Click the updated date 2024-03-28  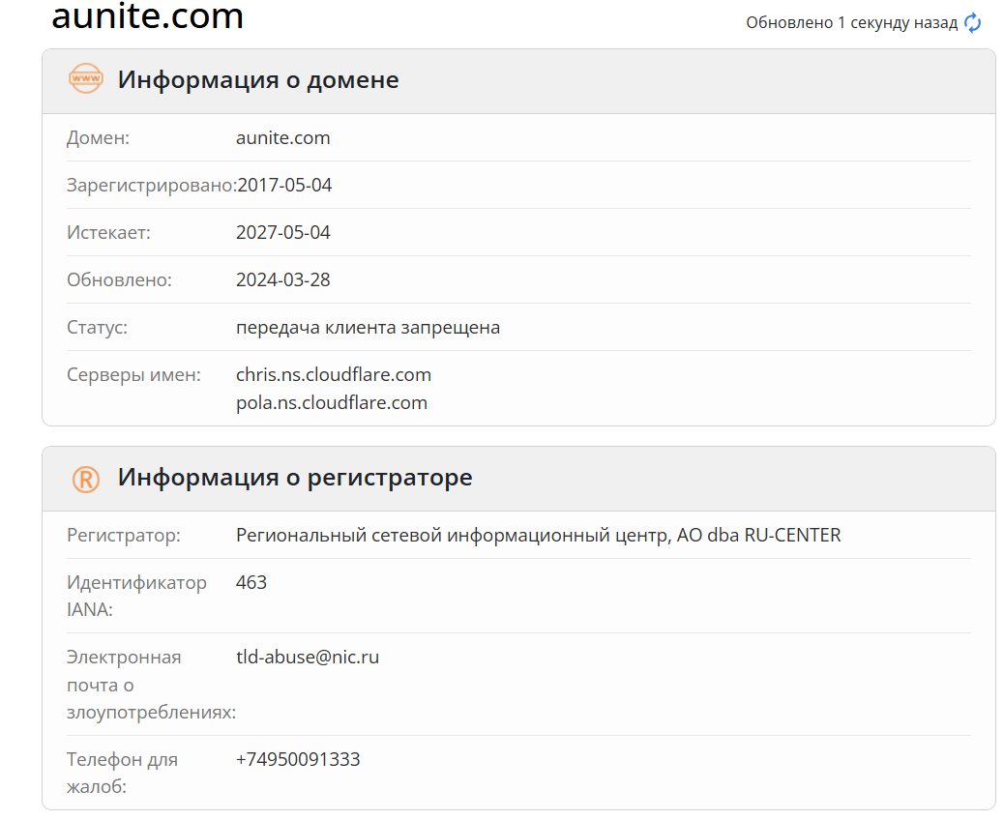(x=283, y=279)
